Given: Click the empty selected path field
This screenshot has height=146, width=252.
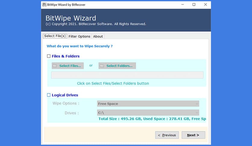Looking at the screenshot, I should point(127,75).
